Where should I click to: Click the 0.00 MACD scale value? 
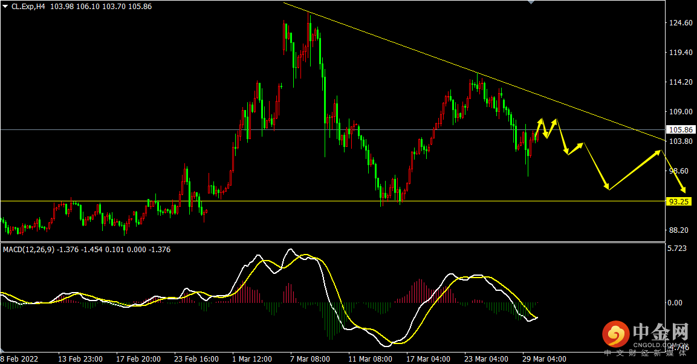pos(675,303)
